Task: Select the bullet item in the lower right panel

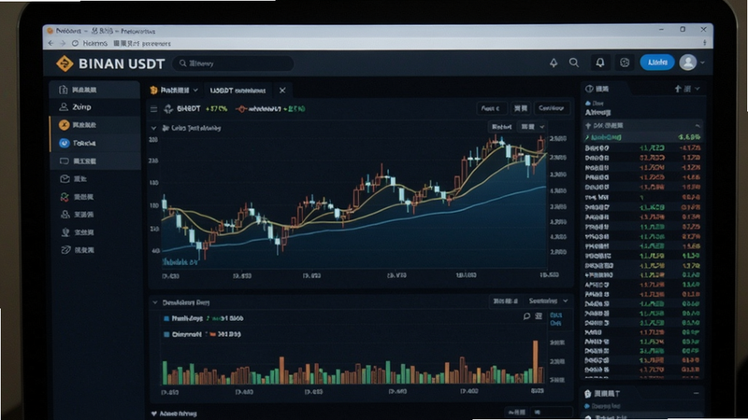Action: tap(603, 406)
